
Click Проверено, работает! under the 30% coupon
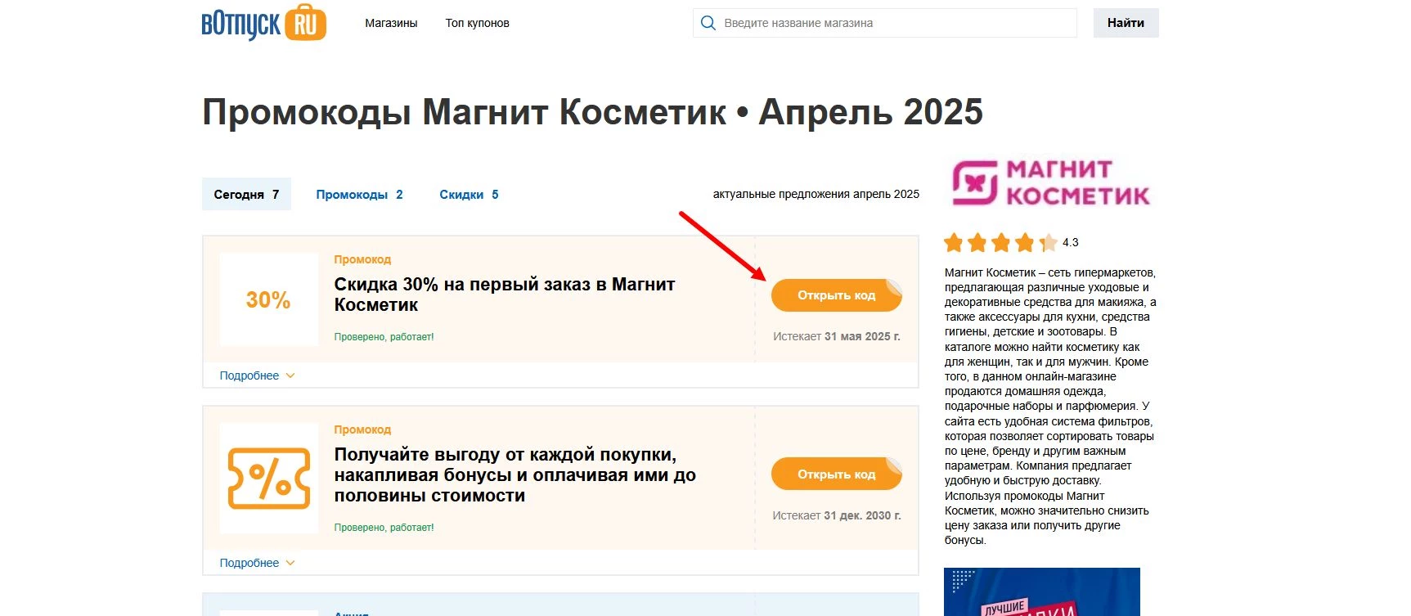[x=384, y=337]
